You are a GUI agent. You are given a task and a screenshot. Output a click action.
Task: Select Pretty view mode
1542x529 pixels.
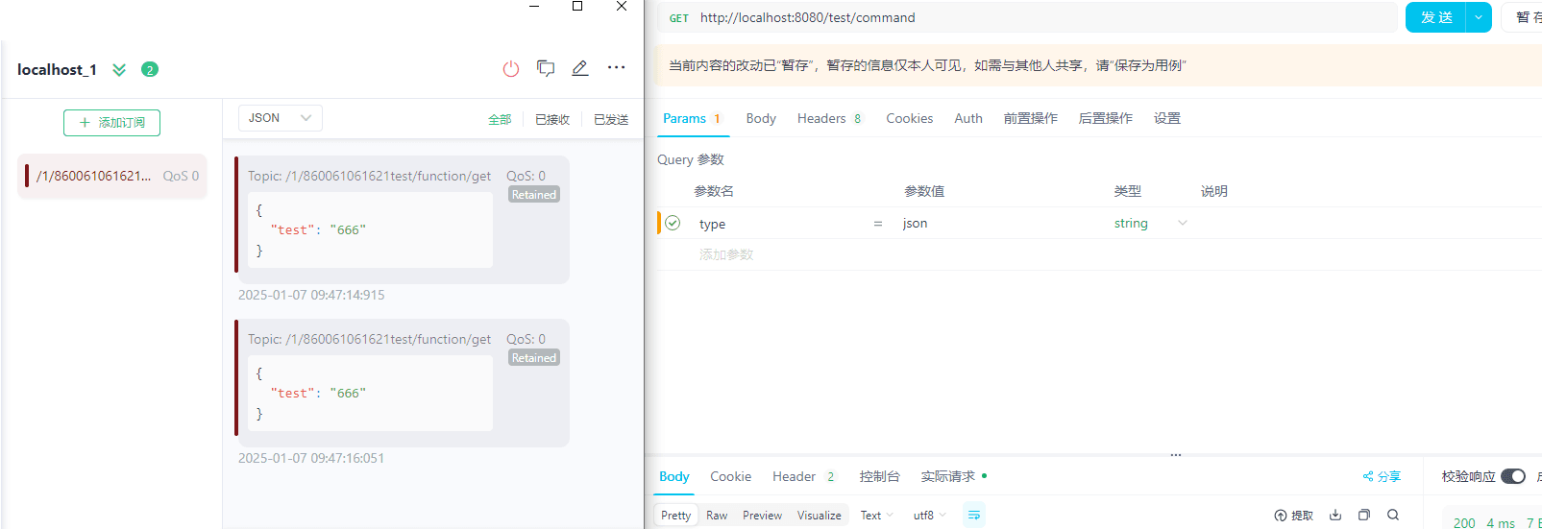[675, 516]
